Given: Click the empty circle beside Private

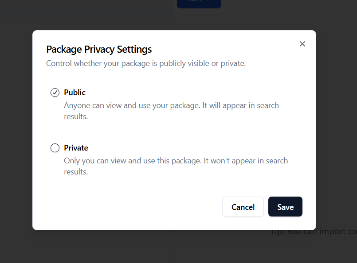Looking at the screenshot, I should (55, 148).
